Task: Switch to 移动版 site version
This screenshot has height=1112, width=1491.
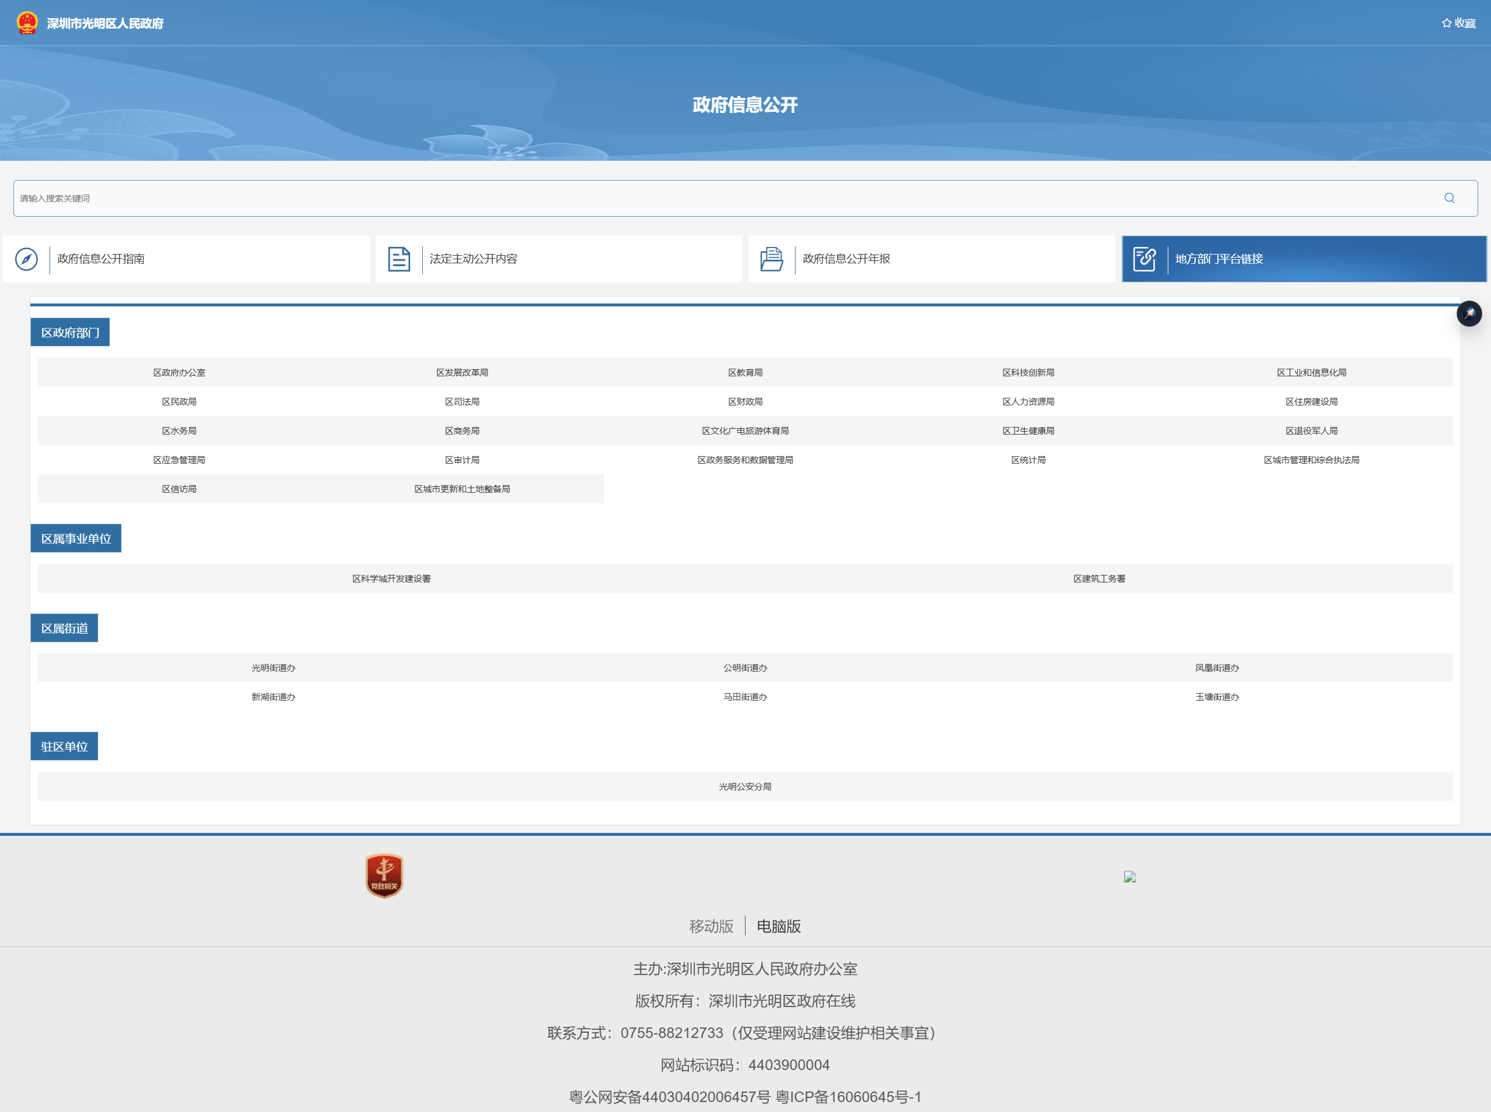Action: point(711,926)
